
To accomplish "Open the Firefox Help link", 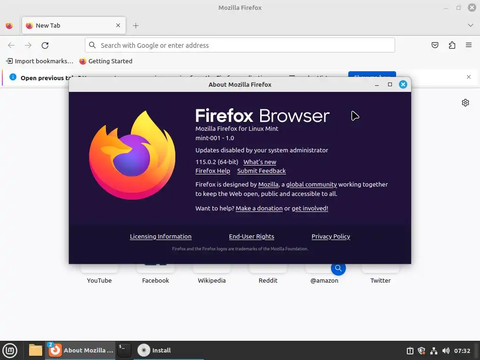I will point(213,171).
